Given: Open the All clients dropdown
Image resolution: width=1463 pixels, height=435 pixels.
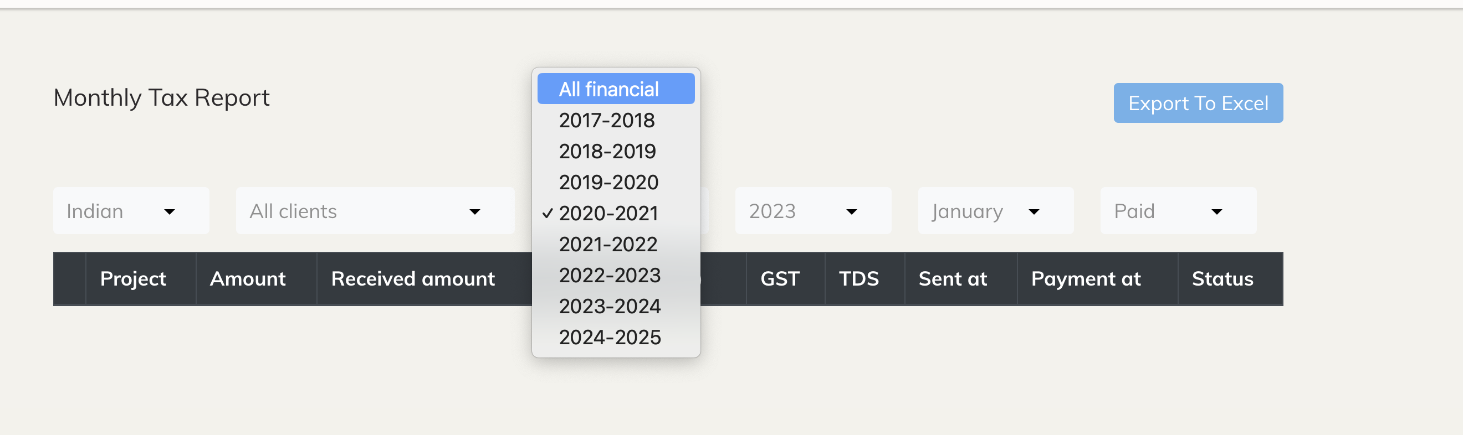Looking at the screenshot, I should (375, 210).
